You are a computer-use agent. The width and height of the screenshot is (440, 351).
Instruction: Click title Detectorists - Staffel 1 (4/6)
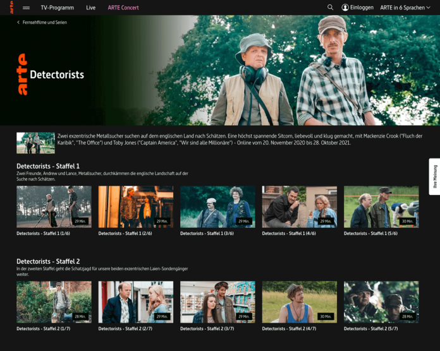[x=289, y=234]
